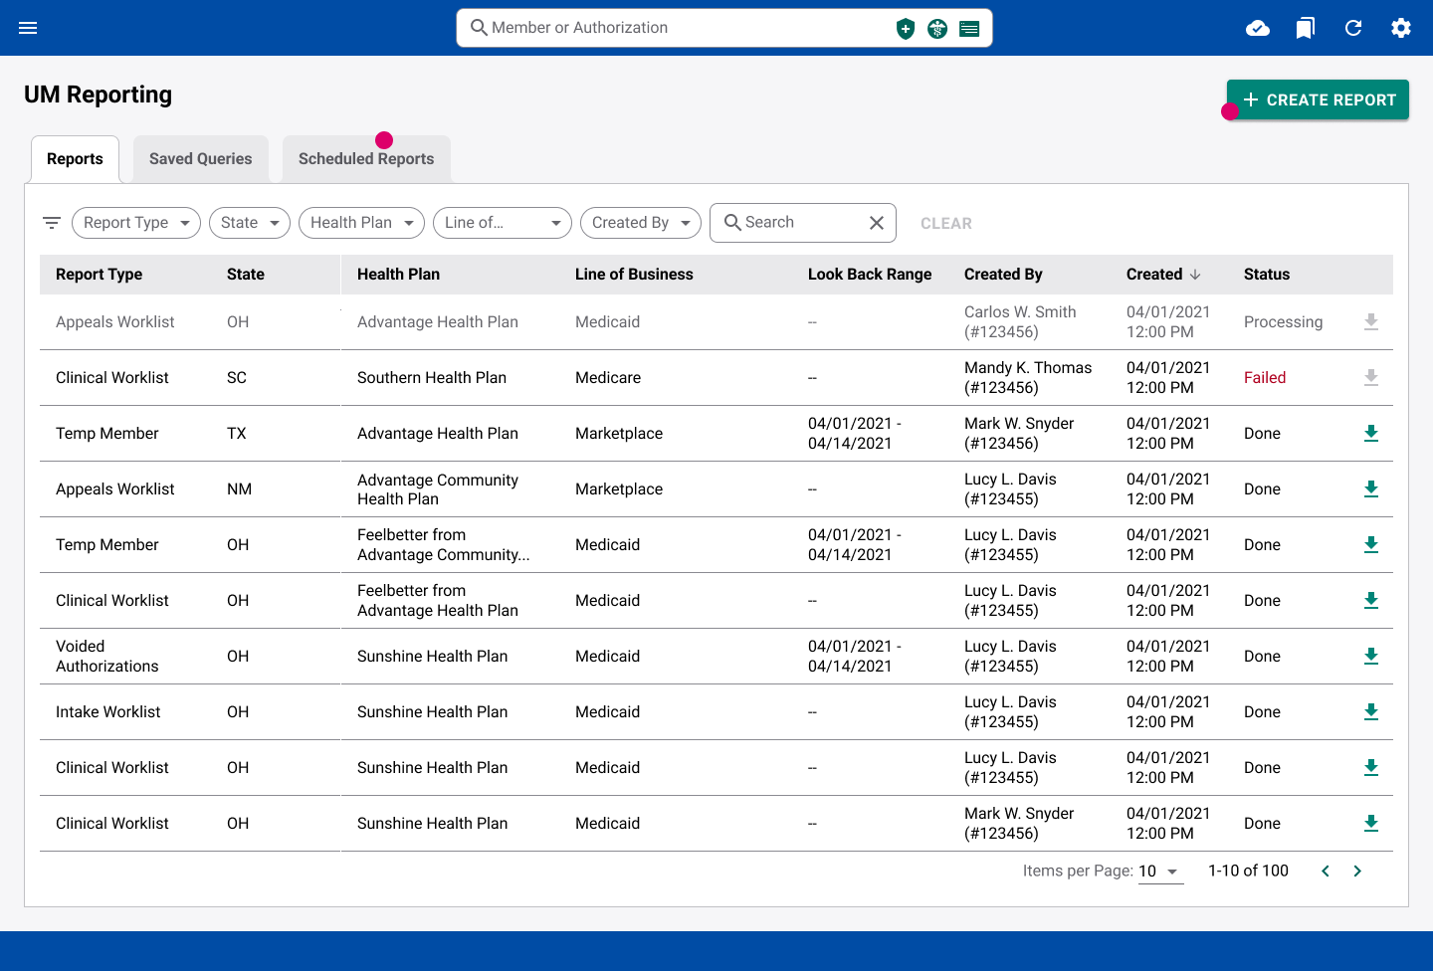This screenshot has width=1433, height=971.
Task: Expand the Health Plan filter dropdown
Action: pyautogui.click(x=361, y=223)
